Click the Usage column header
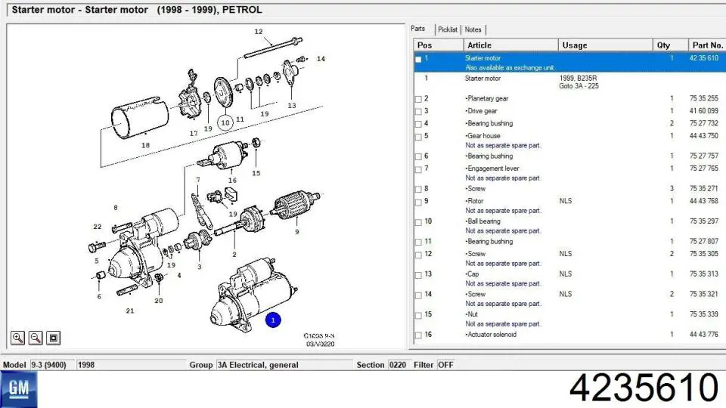This screenshot has height=408, width=726. point(605,45)
